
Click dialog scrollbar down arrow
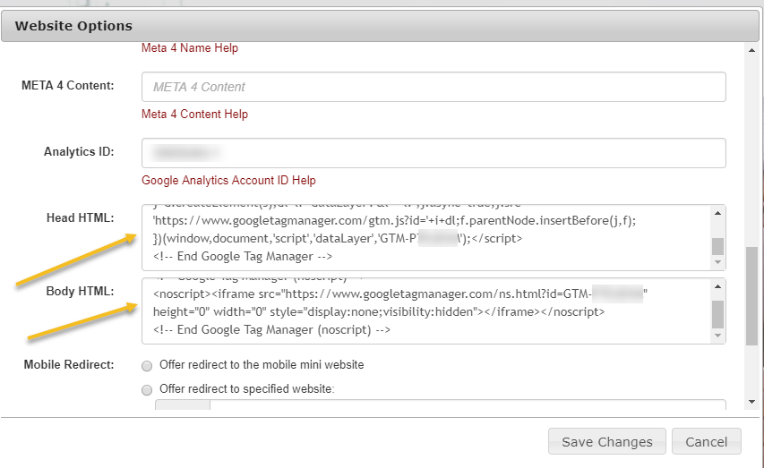(x=751, y=403)
